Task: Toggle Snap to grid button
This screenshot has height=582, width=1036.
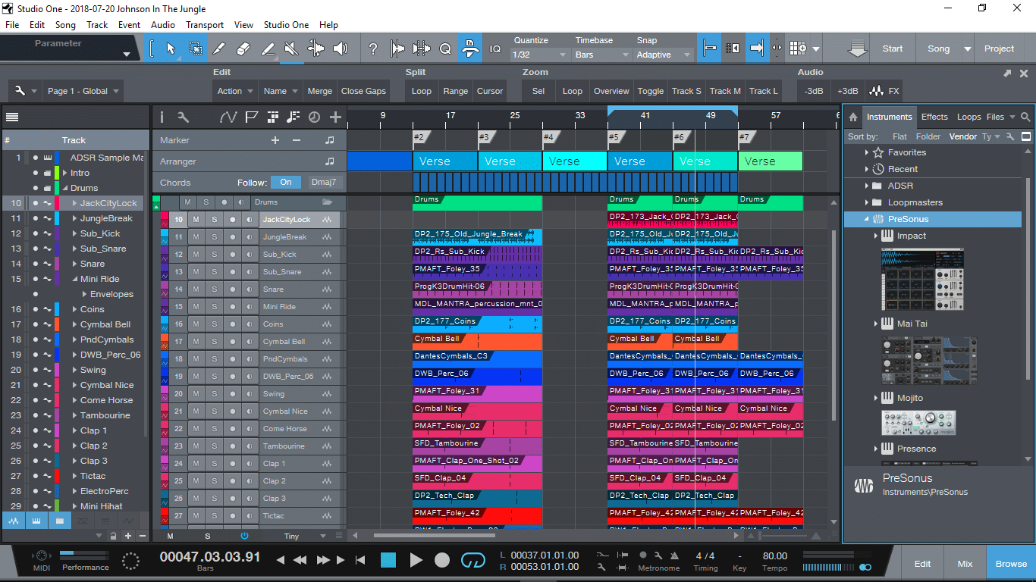Action: click(711, 48)
